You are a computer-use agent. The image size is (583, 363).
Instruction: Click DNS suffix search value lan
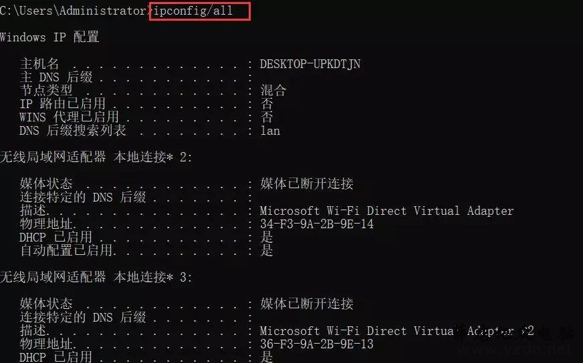point(270,131)
